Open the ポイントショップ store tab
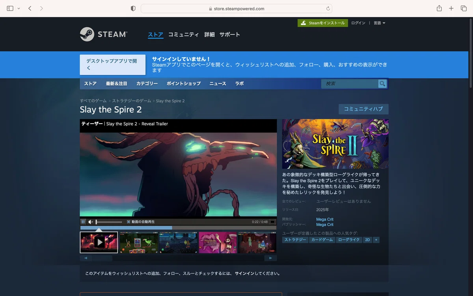 (184, 84)
